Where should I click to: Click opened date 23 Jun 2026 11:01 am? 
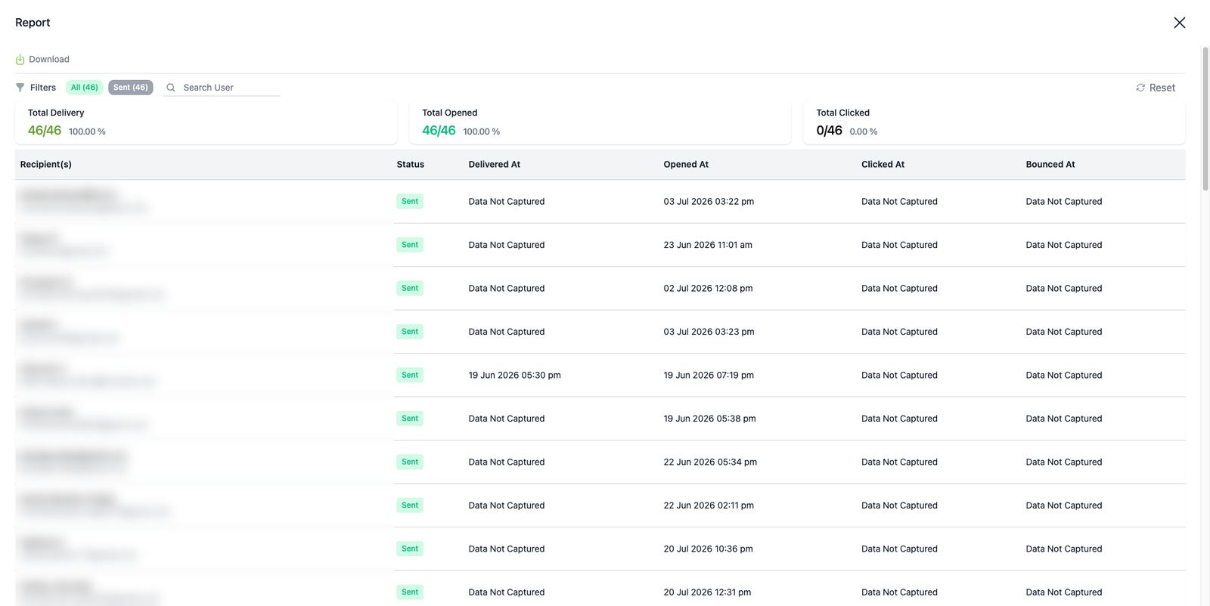pos(708,245)
